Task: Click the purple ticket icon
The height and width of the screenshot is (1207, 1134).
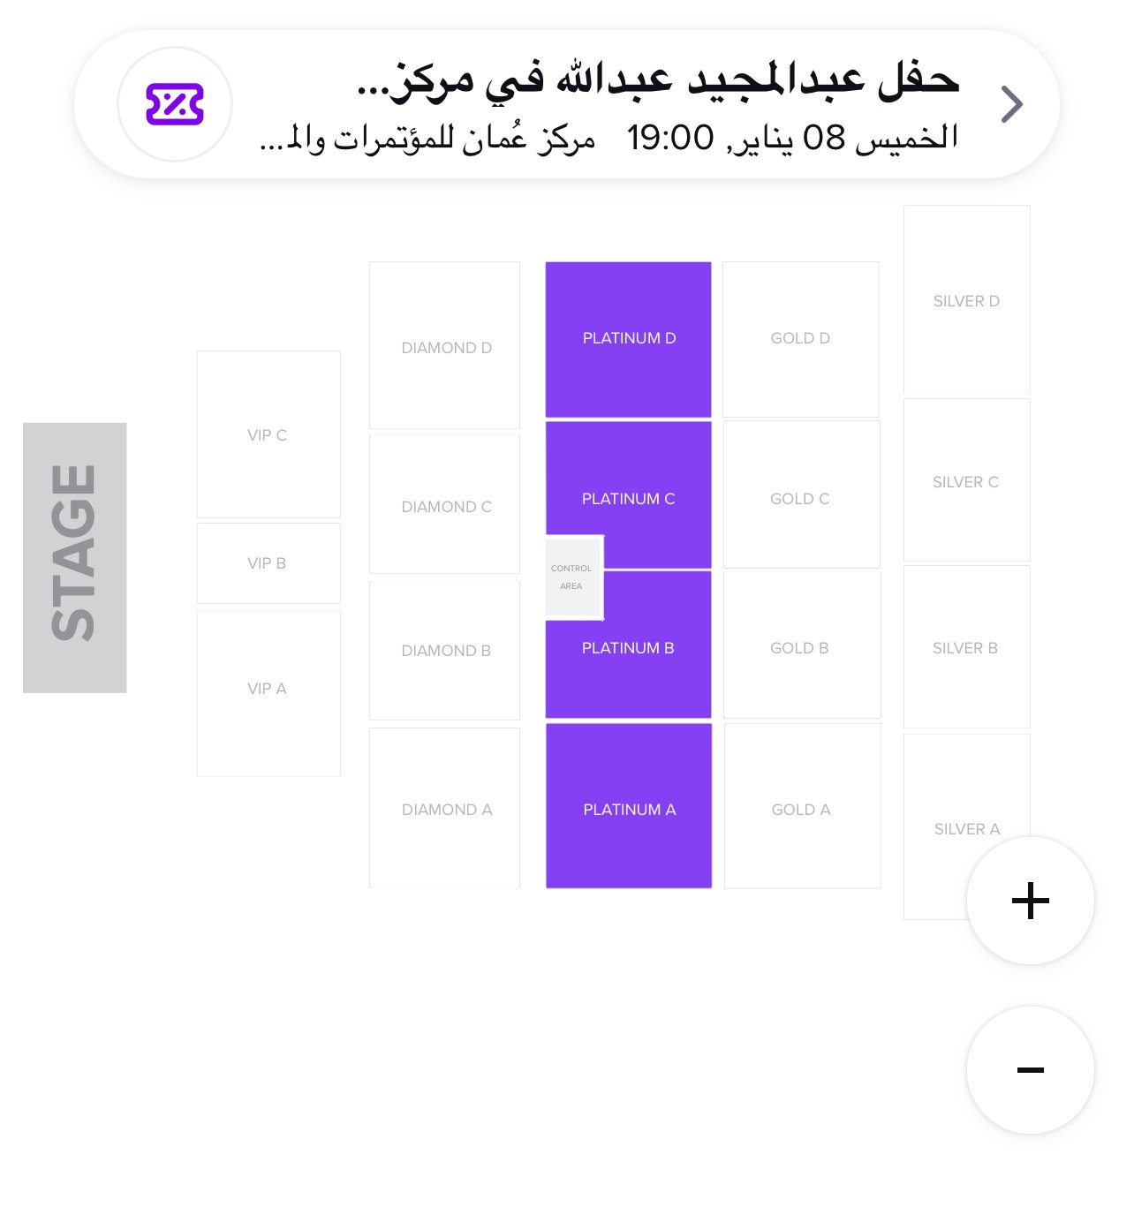Action: (175, 104)
